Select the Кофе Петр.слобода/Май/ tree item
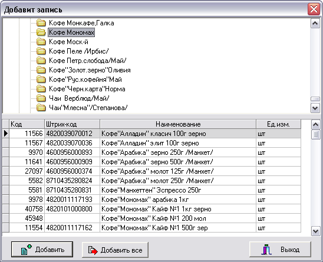The image size is (323, 262). pos(88,61)
